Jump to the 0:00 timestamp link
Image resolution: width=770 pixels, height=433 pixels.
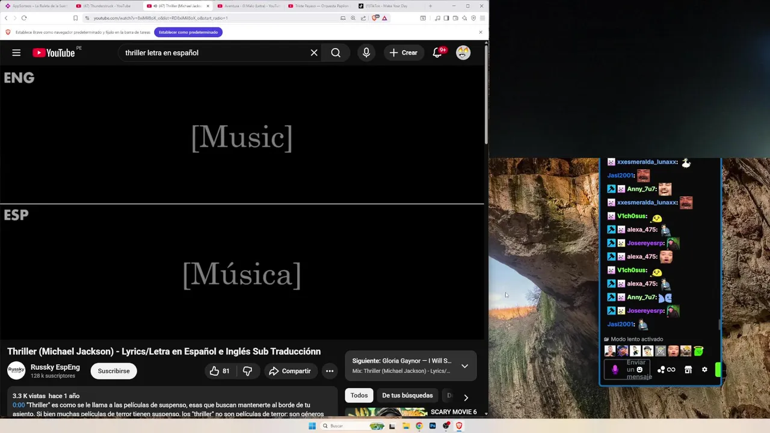pyautogui.click(x=19, y=405)
